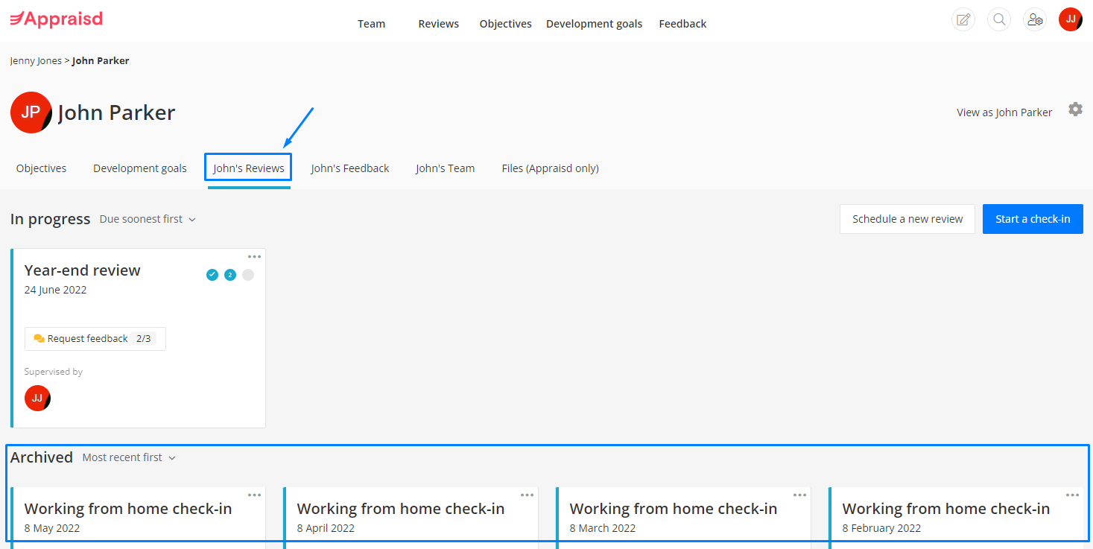
Task: Open the user admin settings icon
Action: pyautogui.click(x=1035, y=19)
